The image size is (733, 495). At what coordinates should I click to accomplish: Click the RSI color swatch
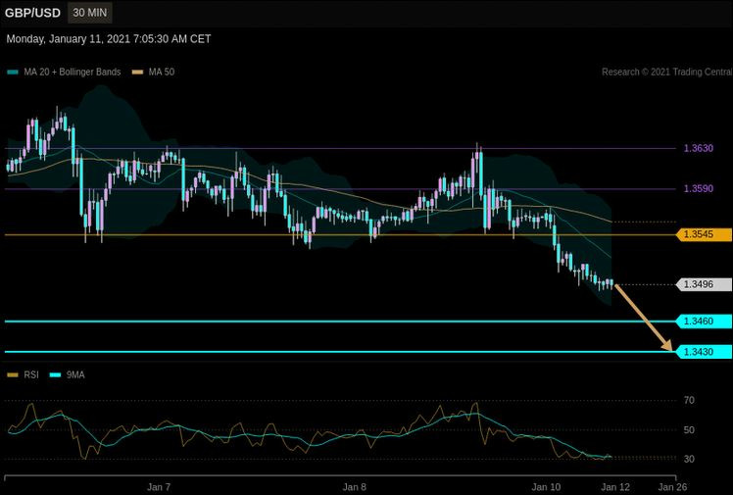pyautogui.click(x=13, y=374)
